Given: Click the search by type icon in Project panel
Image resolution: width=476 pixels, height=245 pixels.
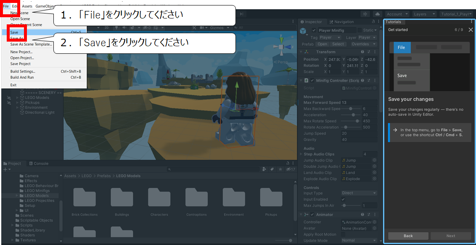Looking at the screenshot, I should point(264,169).
